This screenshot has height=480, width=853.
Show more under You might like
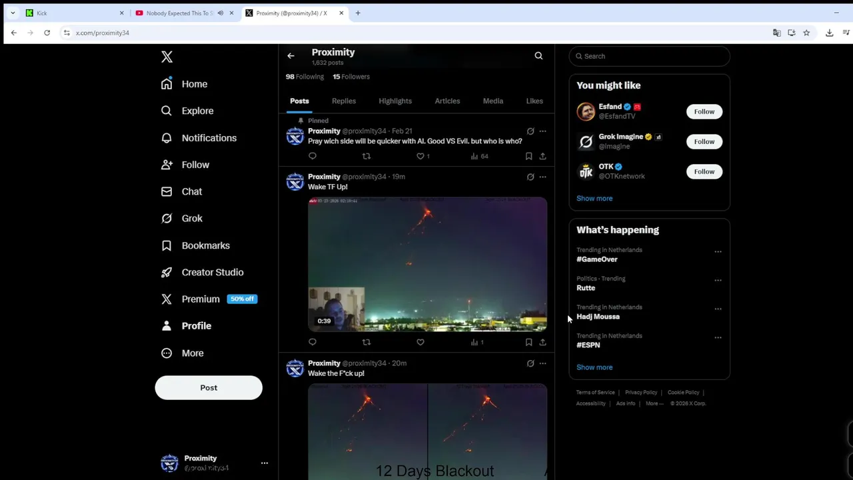click(x=594, y=198)
